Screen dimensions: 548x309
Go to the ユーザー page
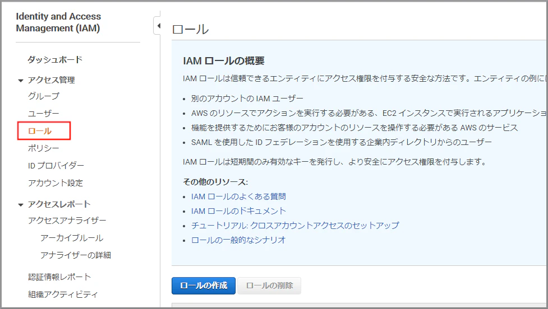(x=44, y=113)
